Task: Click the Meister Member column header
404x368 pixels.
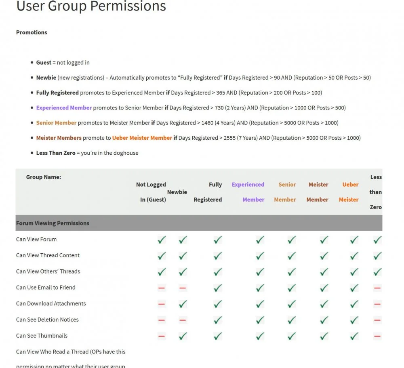Action: click(x=318, y=192)
